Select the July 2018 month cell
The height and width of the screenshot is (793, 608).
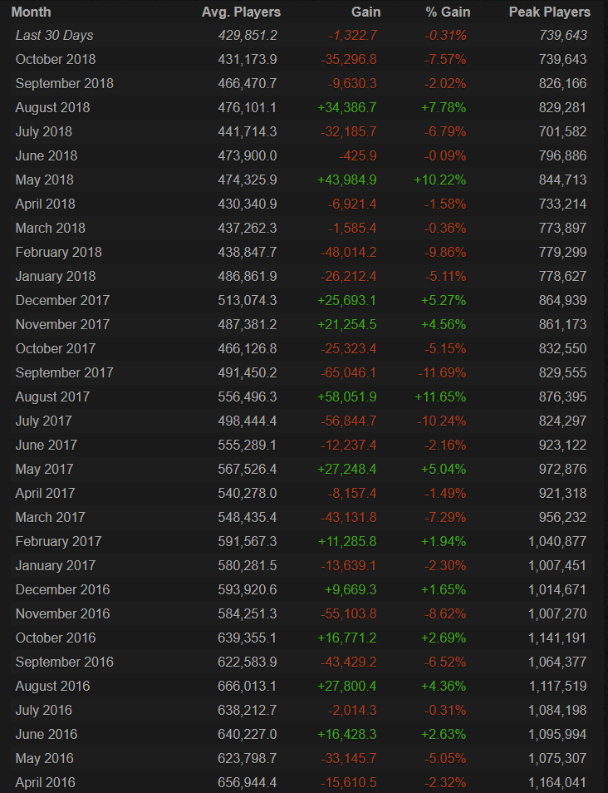(x=44, y=131)
